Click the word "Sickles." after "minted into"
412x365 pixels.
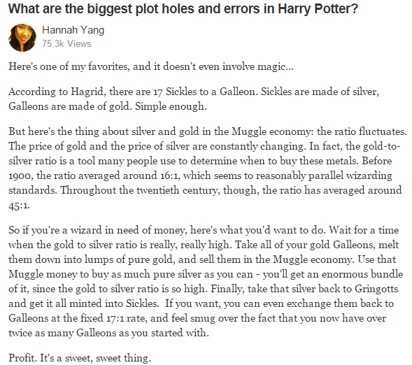tap(143, 303)
